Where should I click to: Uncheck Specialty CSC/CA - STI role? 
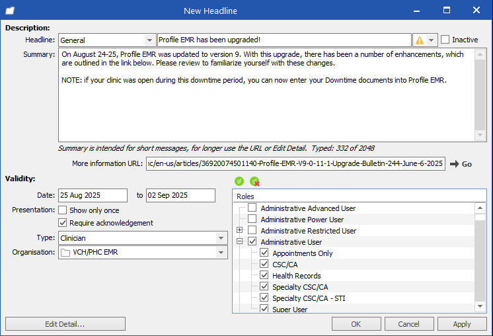pos(264,298)
